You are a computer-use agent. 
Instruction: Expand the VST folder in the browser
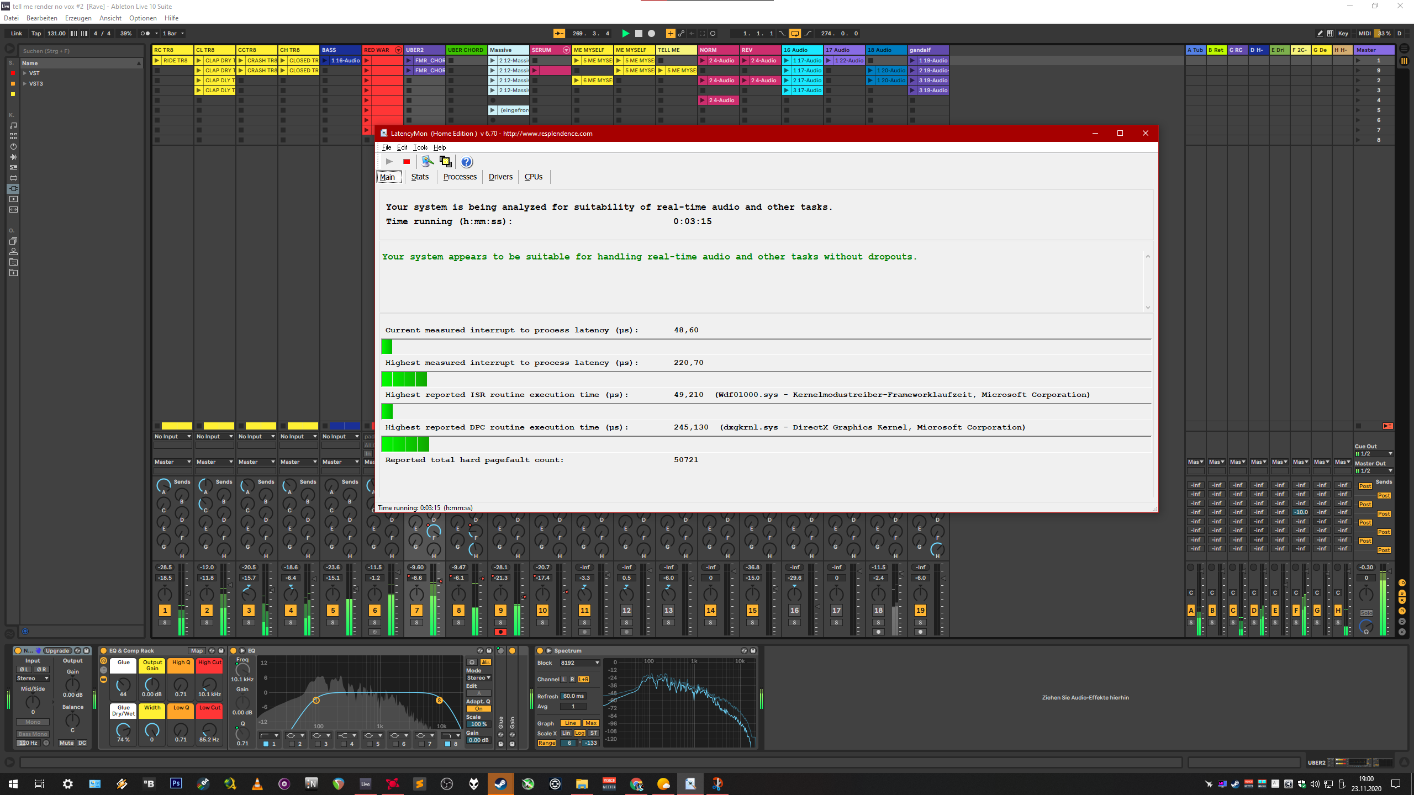pos(25,73)
